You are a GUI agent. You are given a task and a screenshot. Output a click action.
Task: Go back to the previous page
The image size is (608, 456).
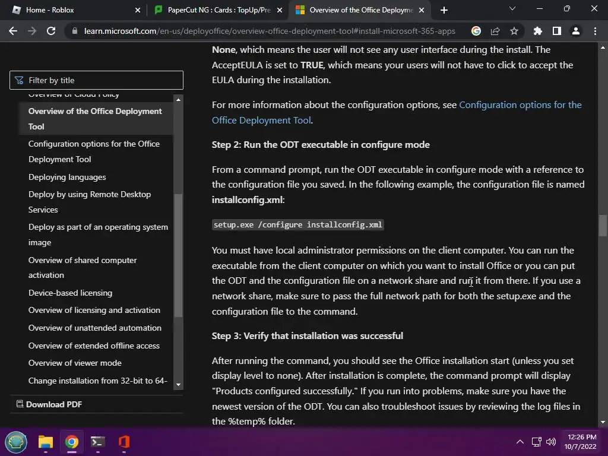pos(13,31)
